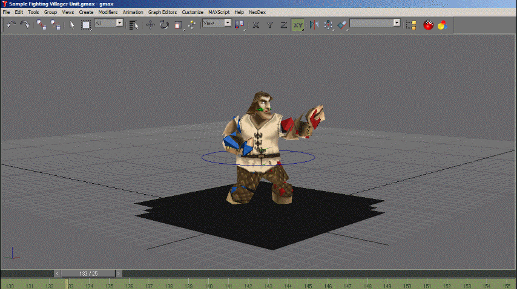Open the NeoDex menu
Viewport: 517px width, 289px height.
tap(257, 12)
